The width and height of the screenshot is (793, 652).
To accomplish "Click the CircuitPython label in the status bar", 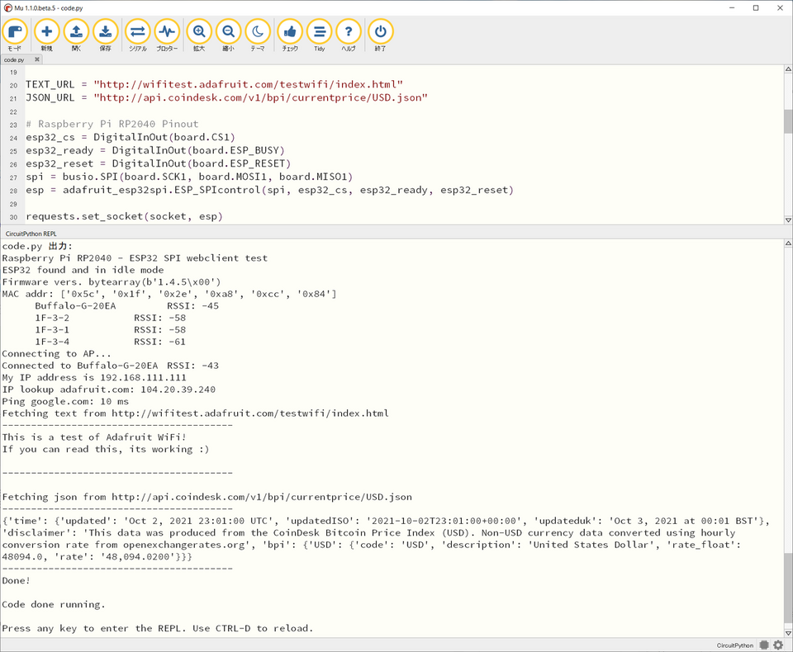I will tap(736, 645).
